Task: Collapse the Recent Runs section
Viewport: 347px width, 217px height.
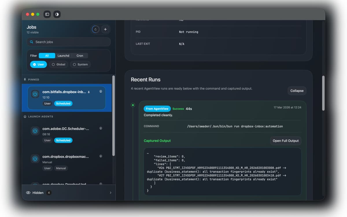Action: point(297,91)
